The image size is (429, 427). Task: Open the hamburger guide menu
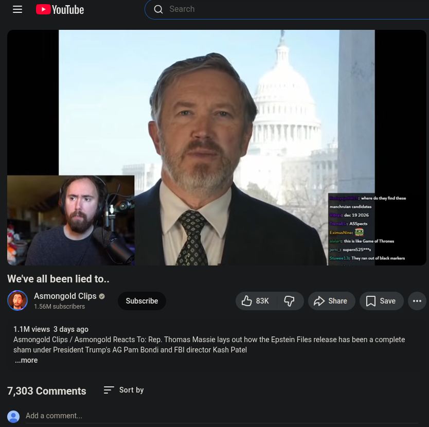point(17,9)
